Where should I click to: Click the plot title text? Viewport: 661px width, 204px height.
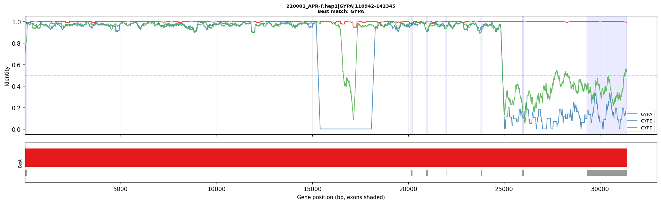click(x=341, y=6)
